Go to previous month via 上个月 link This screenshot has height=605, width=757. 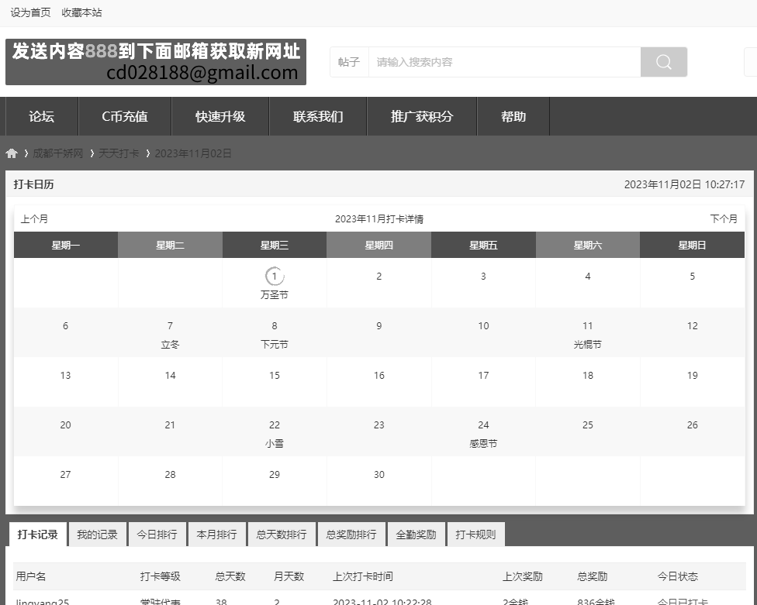point(34,218)
